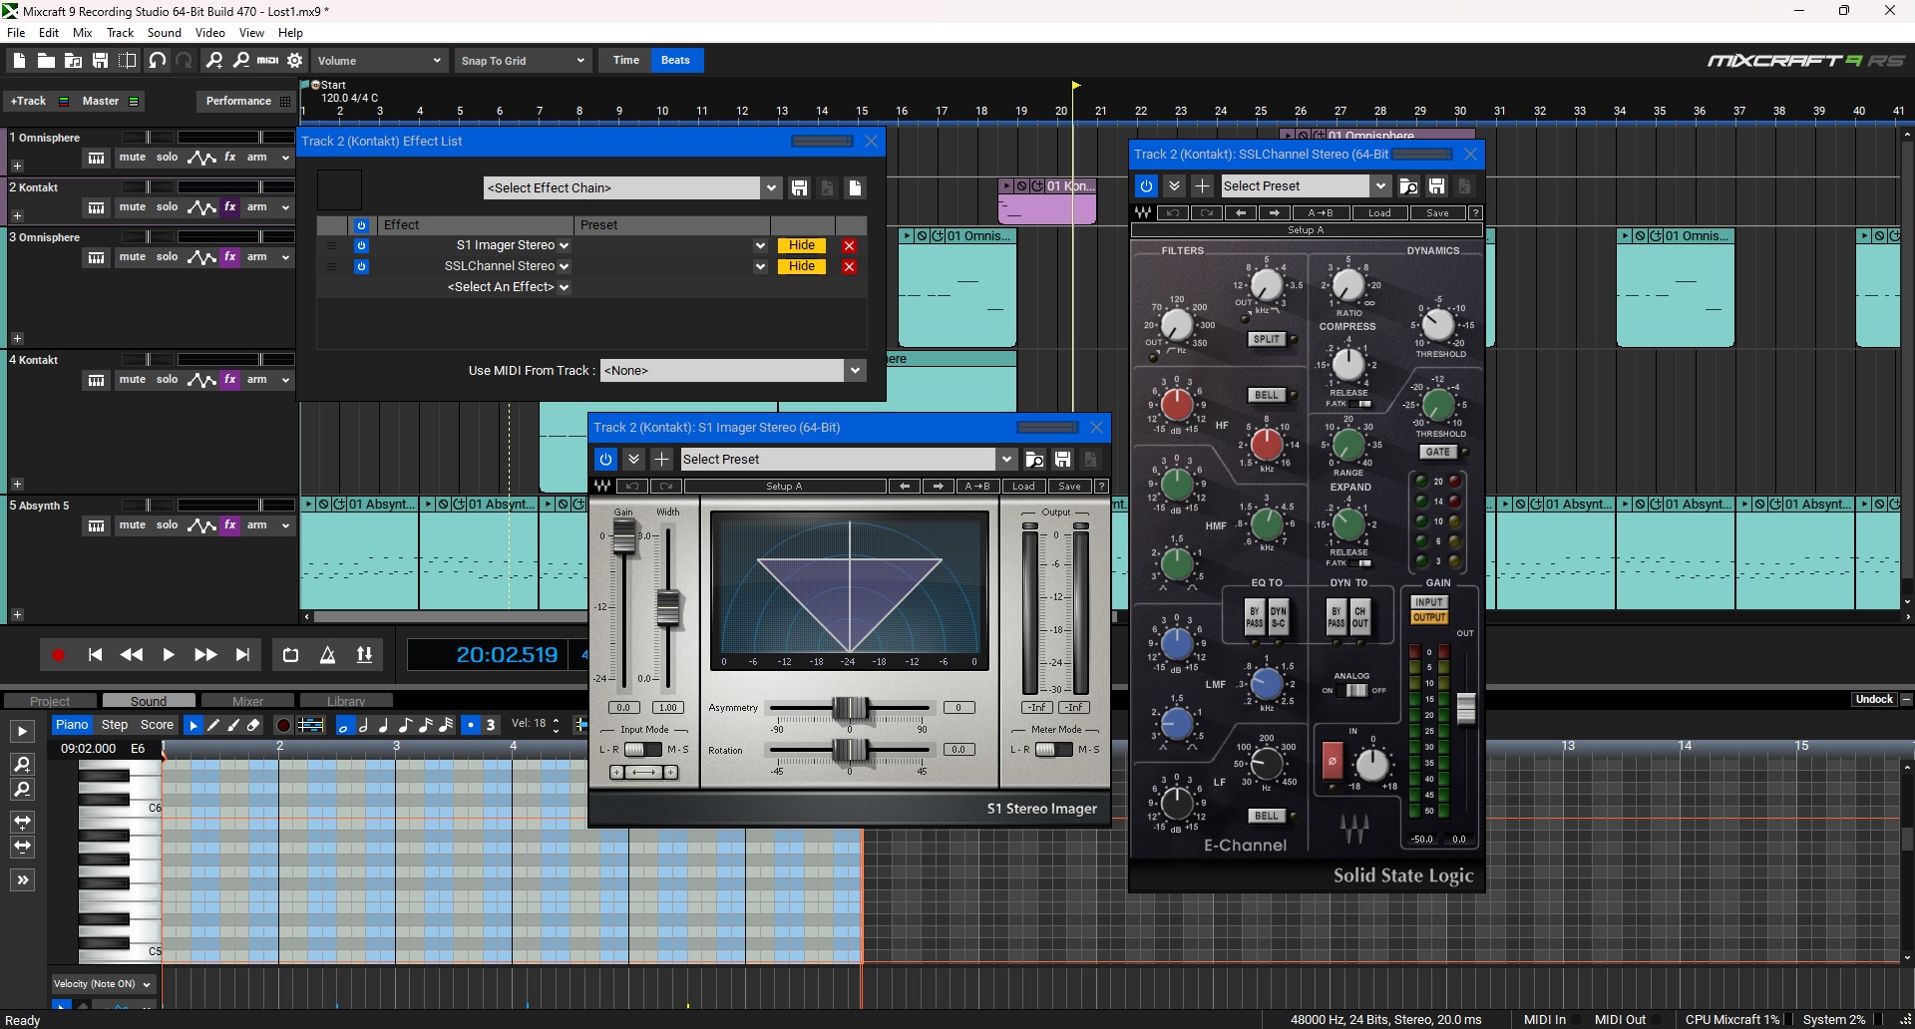
Task: Choose the whole note length icon
Action: point(344,725)
